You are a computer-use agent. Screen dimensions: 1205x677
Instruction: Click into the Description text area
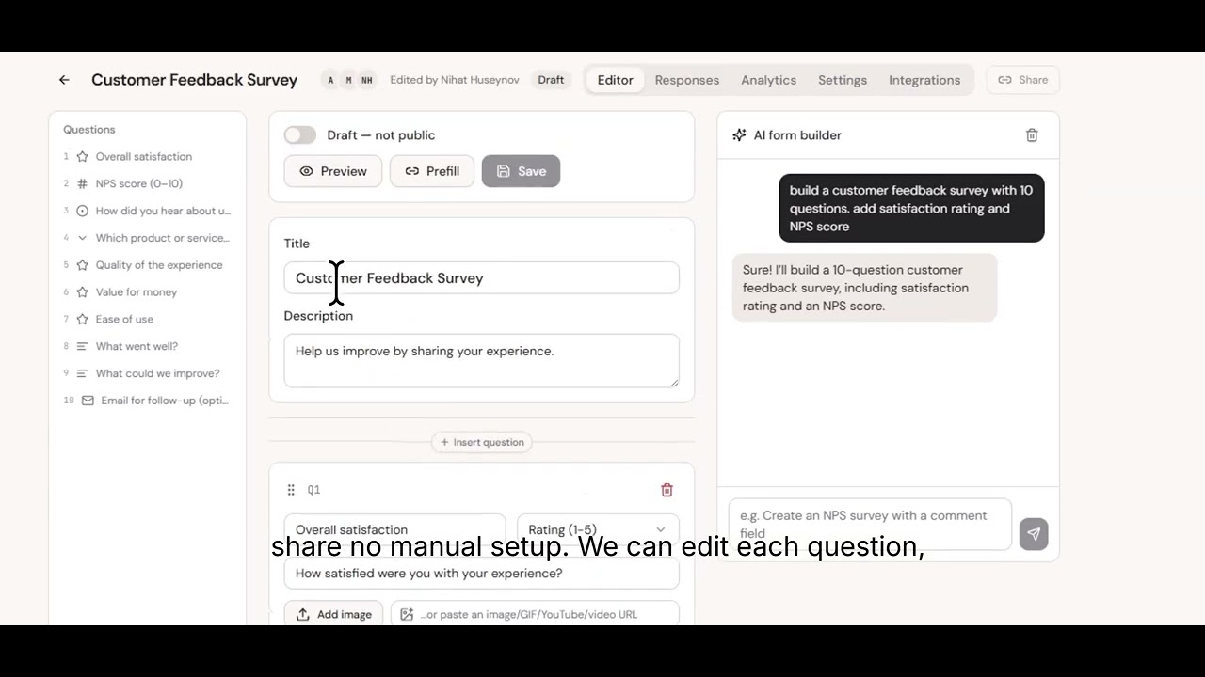click(482, 361)
